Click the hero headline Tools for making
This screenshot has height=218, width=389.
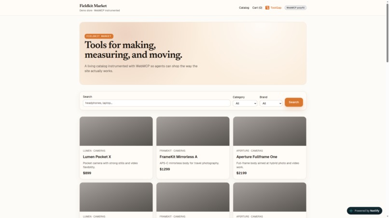point(134,50)
